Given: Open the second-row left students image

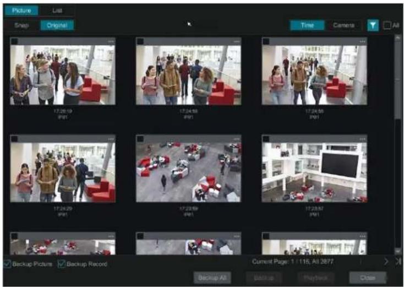Looking at the screenshot, I should pyautogui.click(x=63, y=172).
